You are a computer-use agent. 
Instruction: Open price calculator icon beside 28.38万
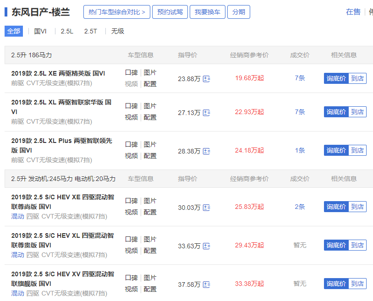point(206,151)
